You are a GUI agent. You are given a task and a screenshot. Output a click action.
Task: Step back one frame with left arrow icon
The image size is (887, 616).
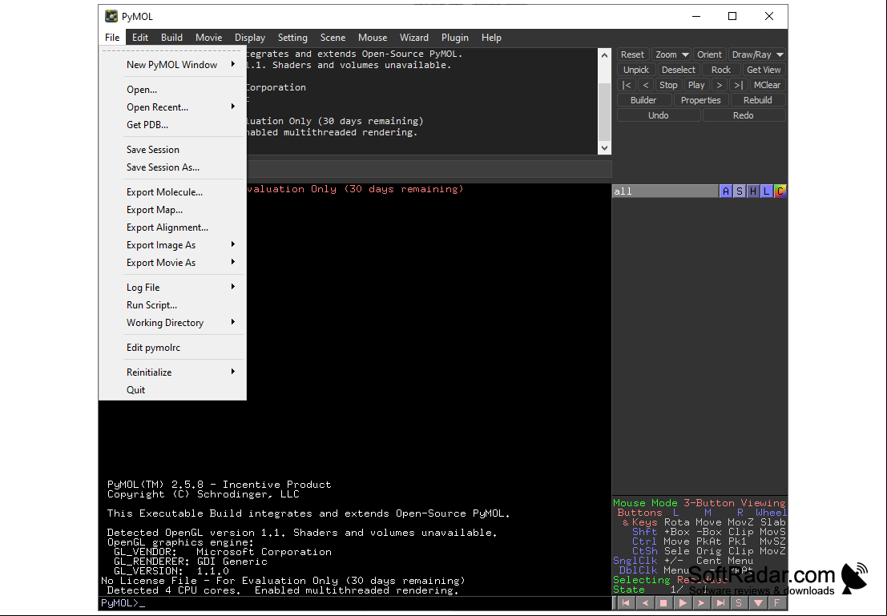(644, 603)
